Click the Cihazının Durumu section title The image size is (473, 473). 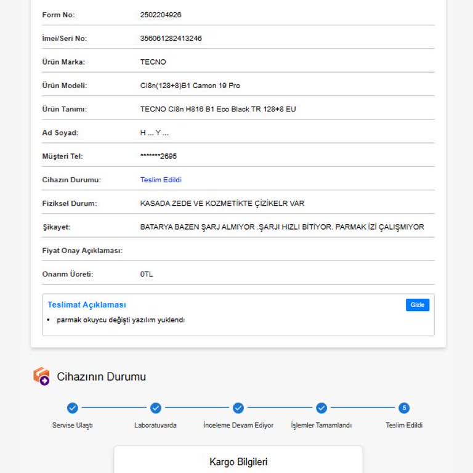(101, 376)
